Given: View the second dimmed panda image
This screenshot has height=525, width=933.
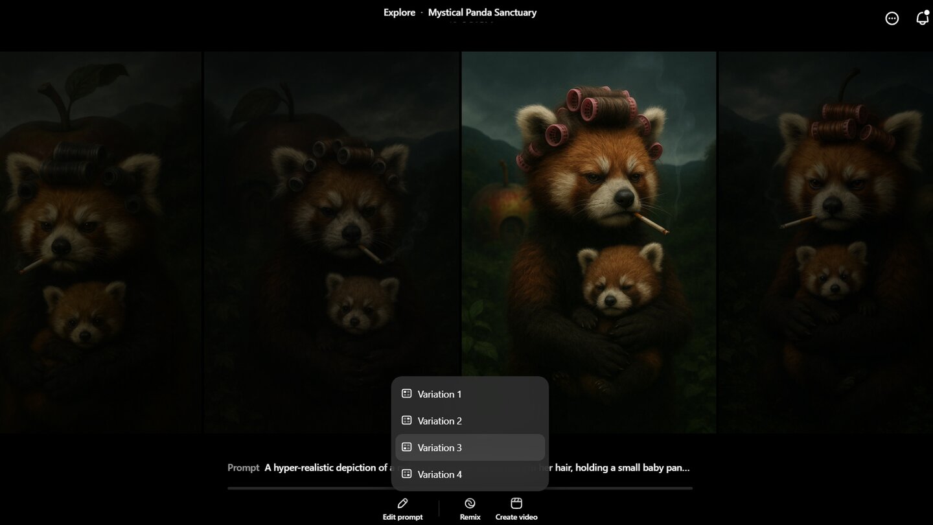Looking at the screenshot, I should 332,242.
